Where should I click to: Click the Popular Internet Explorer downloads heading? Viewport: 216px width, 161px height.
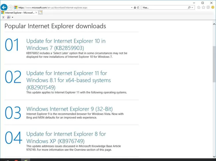(x=55, y=26)
